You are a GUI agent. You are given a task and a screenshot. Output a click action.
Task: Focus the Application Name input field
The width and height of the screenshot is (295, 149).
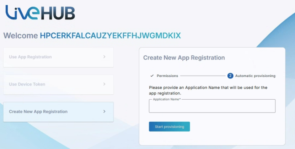pos(212,106)
